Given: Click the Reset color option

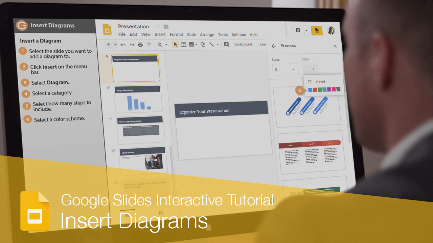Looking at the screenshot, I should 320,82.
